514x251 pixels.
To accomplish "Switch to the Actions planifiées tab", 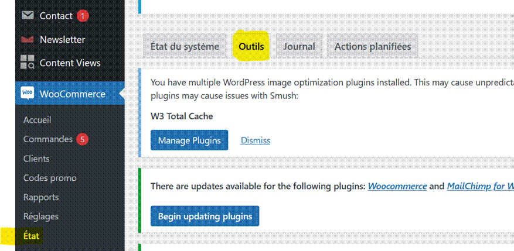I will [x=373, y=46].
